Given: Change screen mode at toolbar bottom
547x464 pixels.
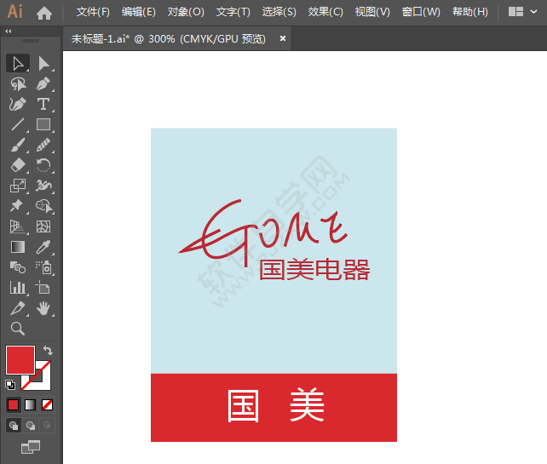Looking at the screenshot, I should pyautogui.click(x=31, y=447).
